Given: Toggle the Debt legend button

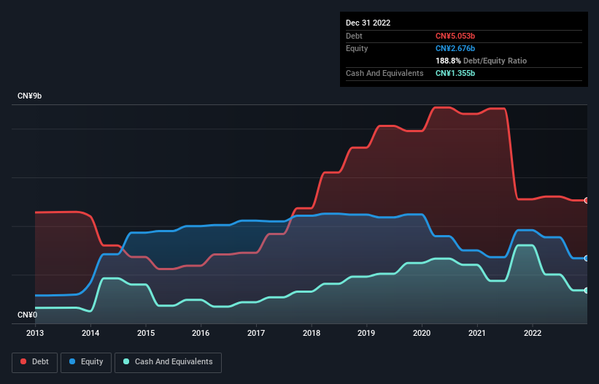Looking at the screenshot, I should coord(34,362).
